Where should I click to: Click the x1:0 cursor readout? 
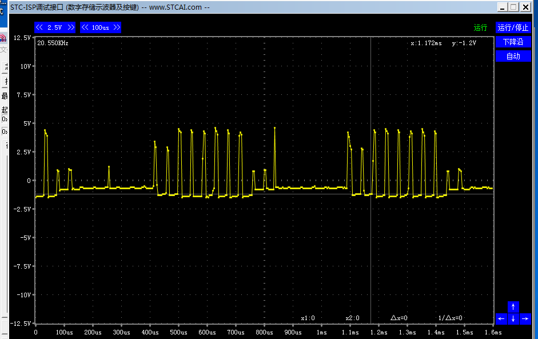point(308,318)
